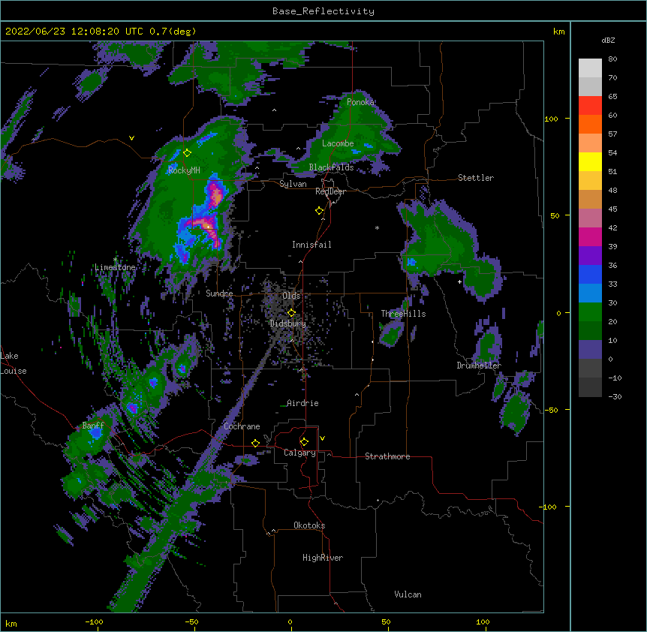Click the Drumheller label
This screenshot has width=647, height=632.
[x=479, y=366]
